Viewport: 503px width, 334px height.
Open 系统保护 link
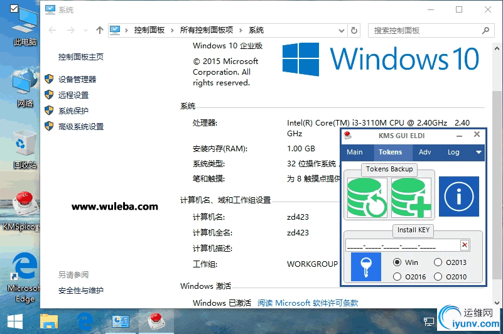click(x=73, y=110)
